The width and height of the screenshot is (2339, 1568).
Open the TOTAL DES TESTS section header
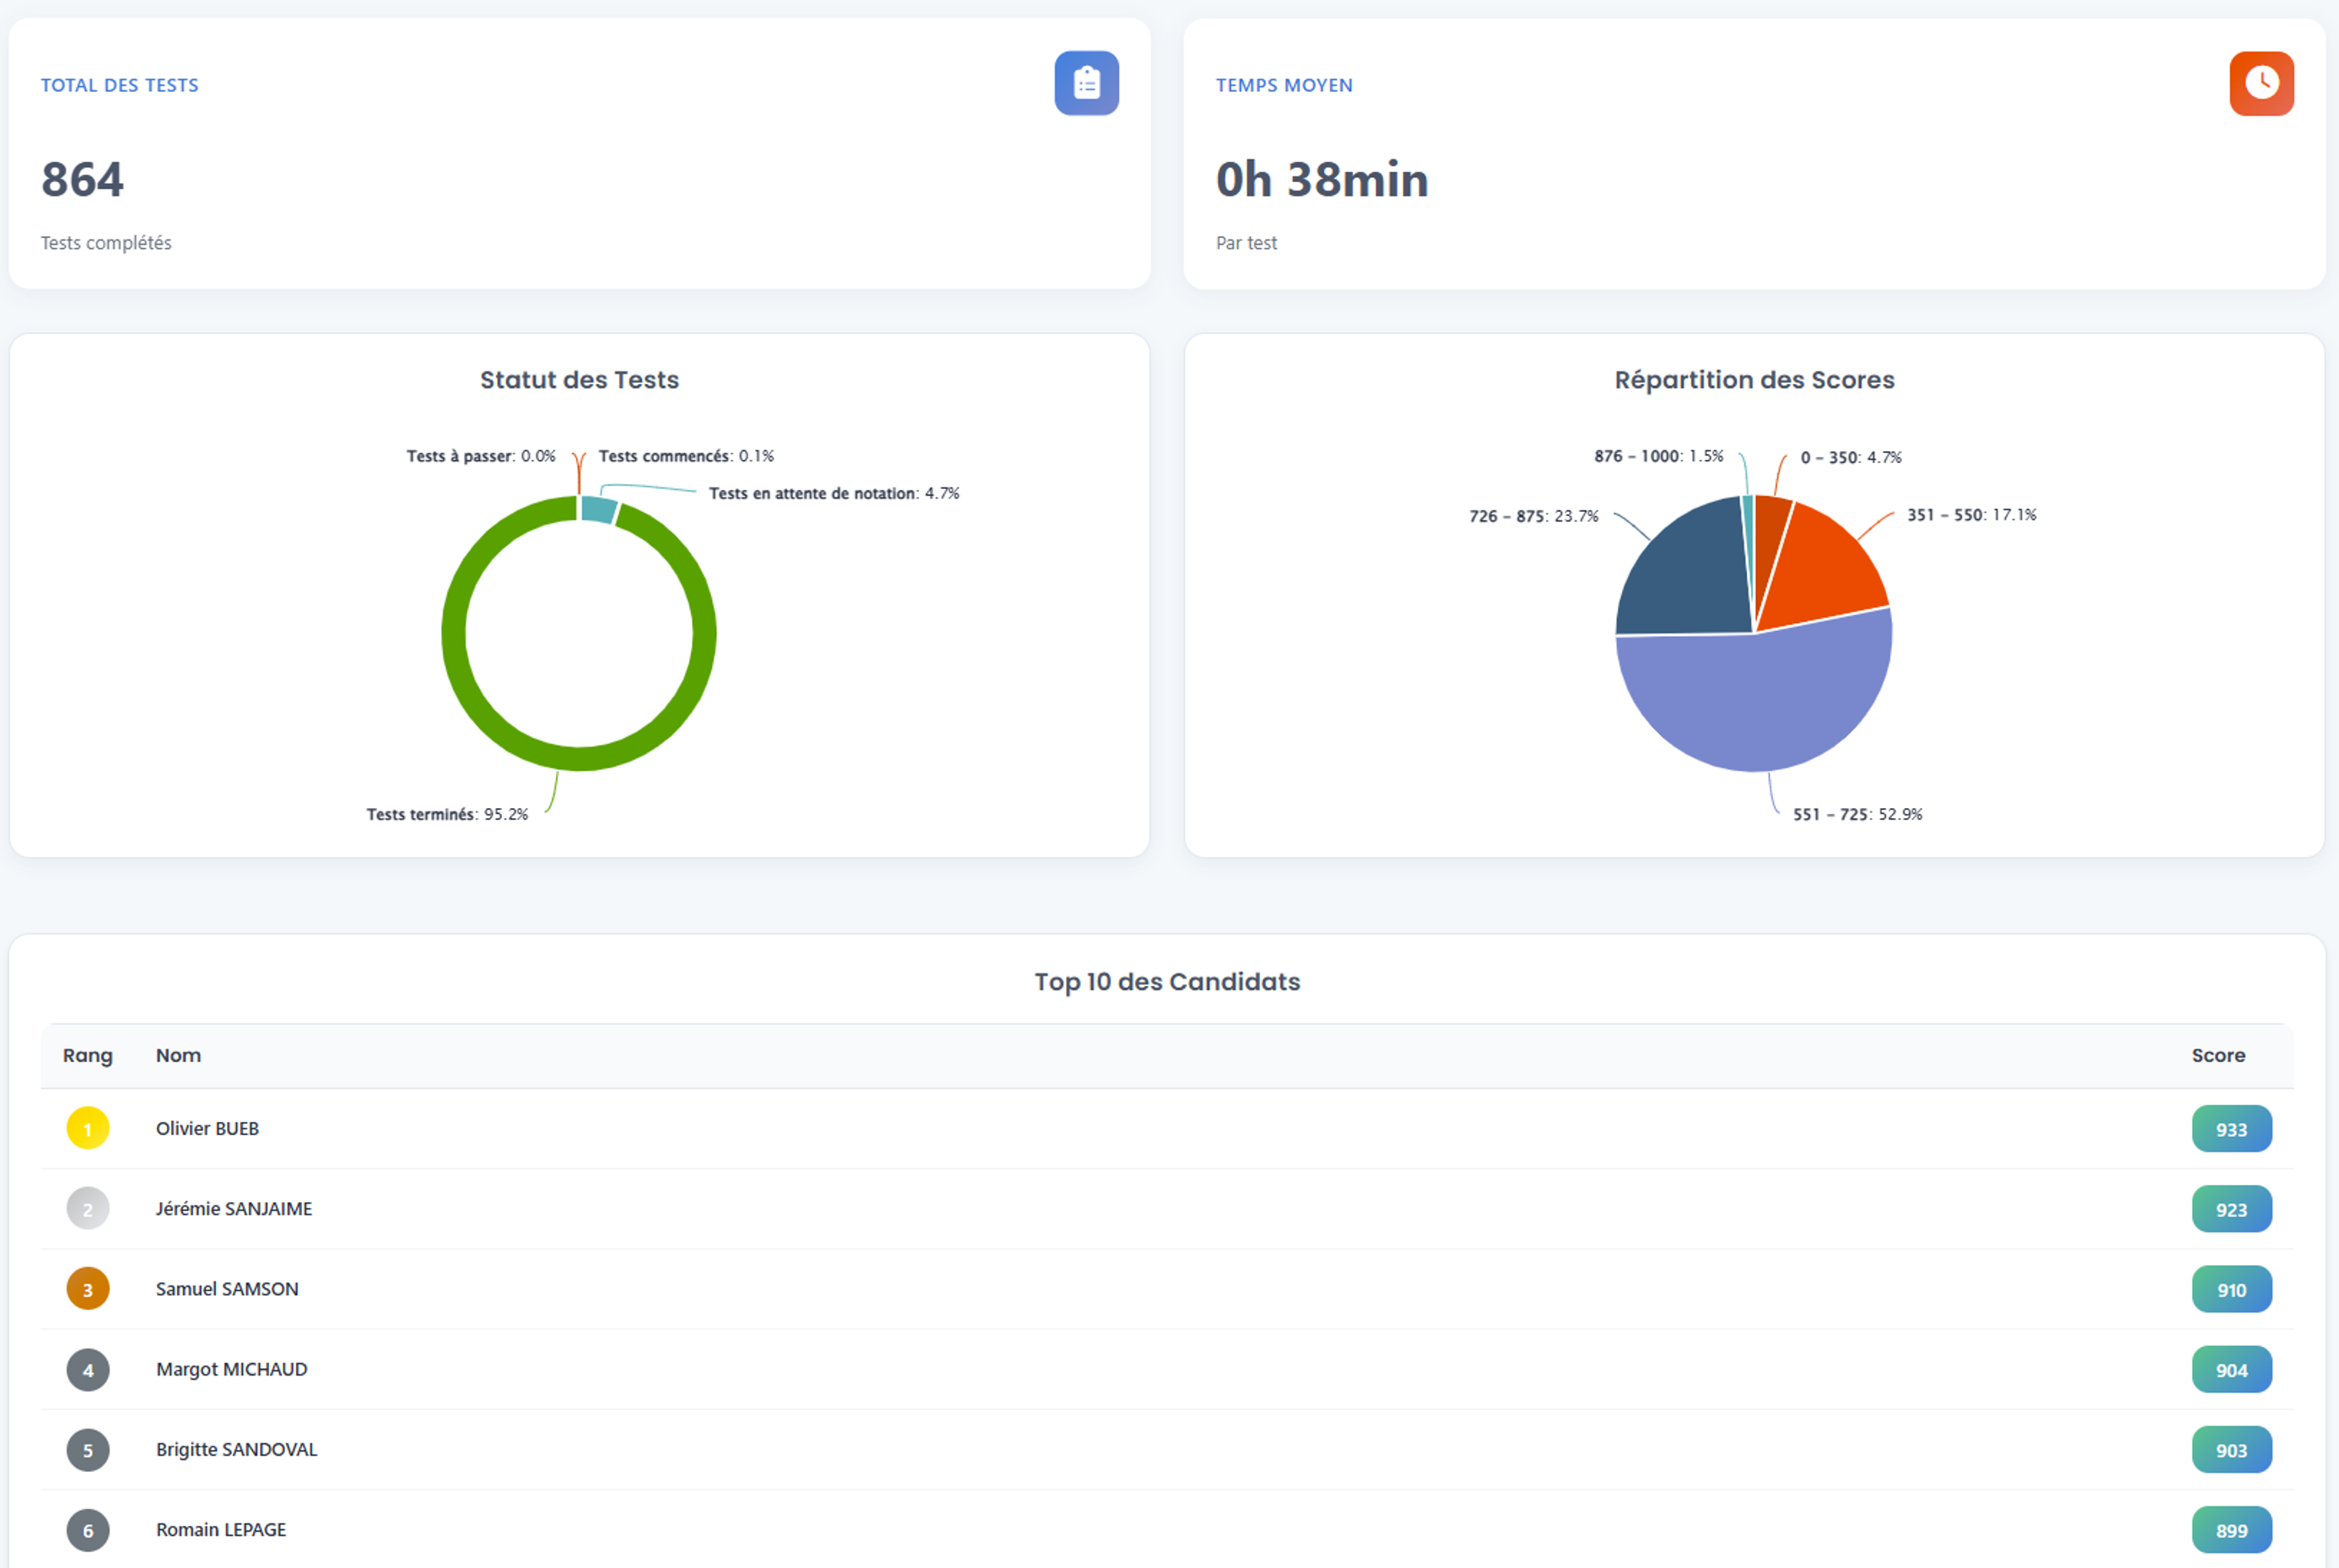[x=119, y=84]
